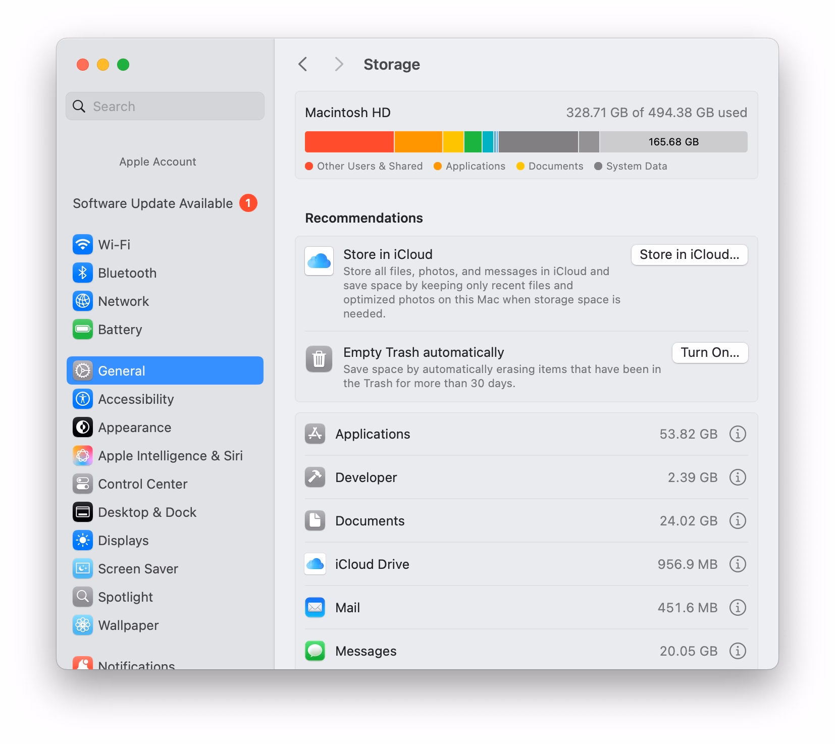Open Appearance via its icon
835x744 pixels.
(x=82, y=427)
